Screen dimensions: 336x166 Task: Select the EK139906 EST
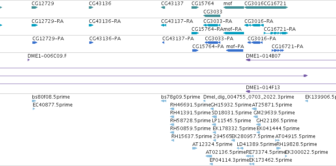[x=307, y=101]
